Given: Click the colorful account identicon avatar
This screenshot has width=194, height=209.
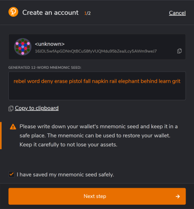Looking at the screenshot, I should 23,47.
